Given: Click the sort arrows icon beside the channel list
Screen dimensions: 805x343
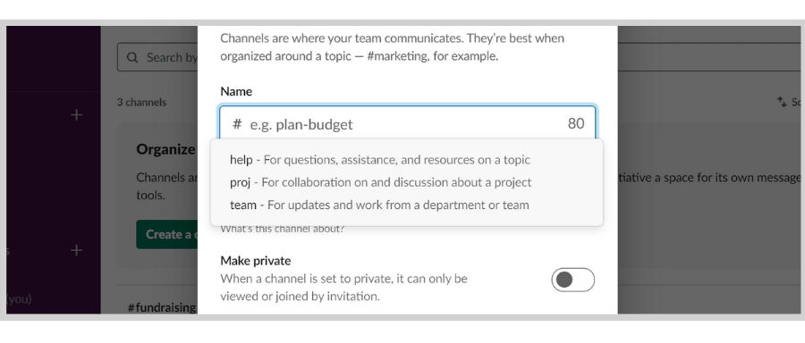Looking at the screenshot, I should (x=782, y=102).
